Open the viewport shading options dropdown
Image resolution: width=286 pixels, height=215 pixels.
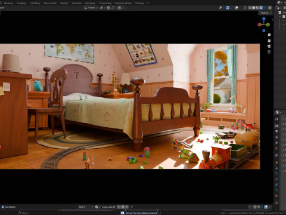[265, 8]
